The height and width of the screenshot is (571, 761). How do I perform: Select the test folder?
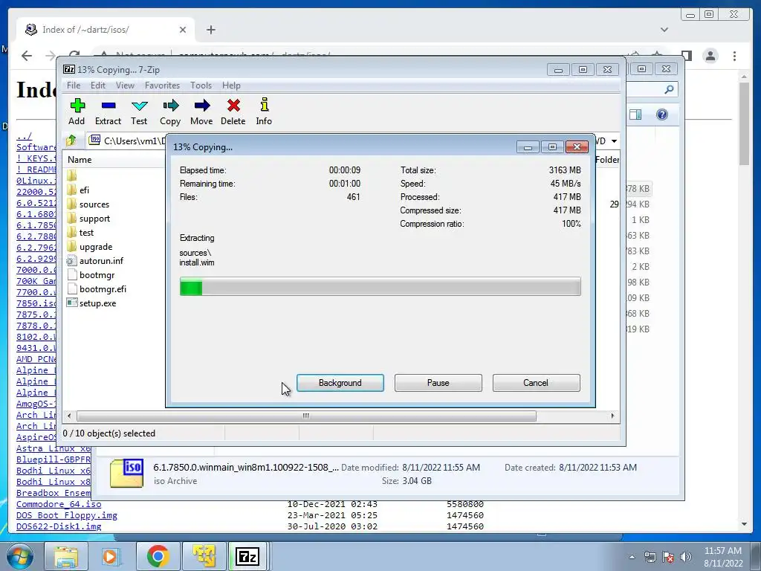click(86, 233)
